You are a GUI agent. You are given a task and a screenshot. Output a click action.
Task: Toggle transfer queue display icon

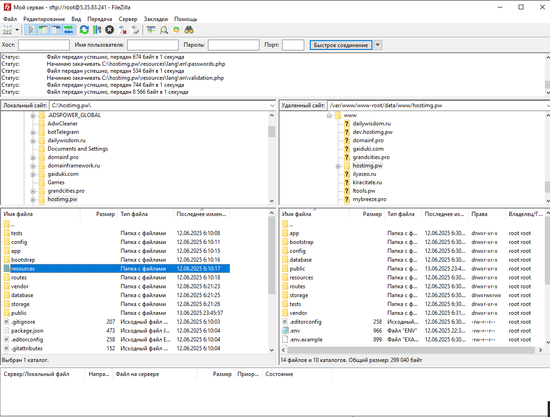(68, 30)
